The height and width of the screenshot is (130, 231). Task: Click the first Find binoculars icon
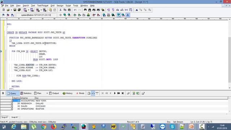(x=85, y=10)
